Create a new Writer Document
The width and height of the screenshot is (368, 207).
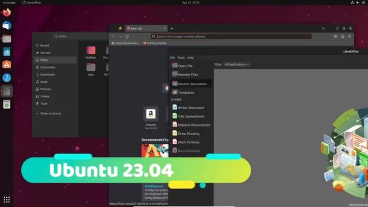pyautogui.click(x=191, y=108)
